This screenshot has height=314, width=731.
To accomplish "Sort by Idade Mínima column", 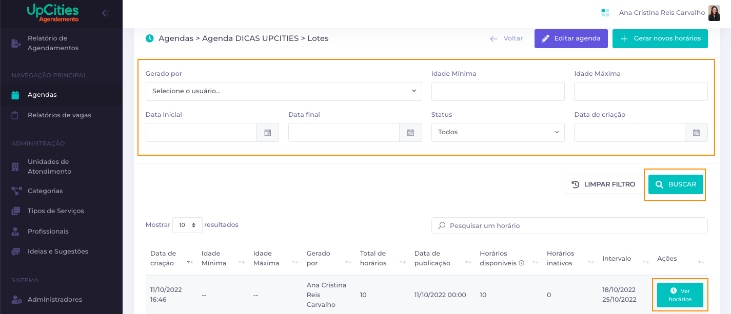I will (x=222, y=259).
